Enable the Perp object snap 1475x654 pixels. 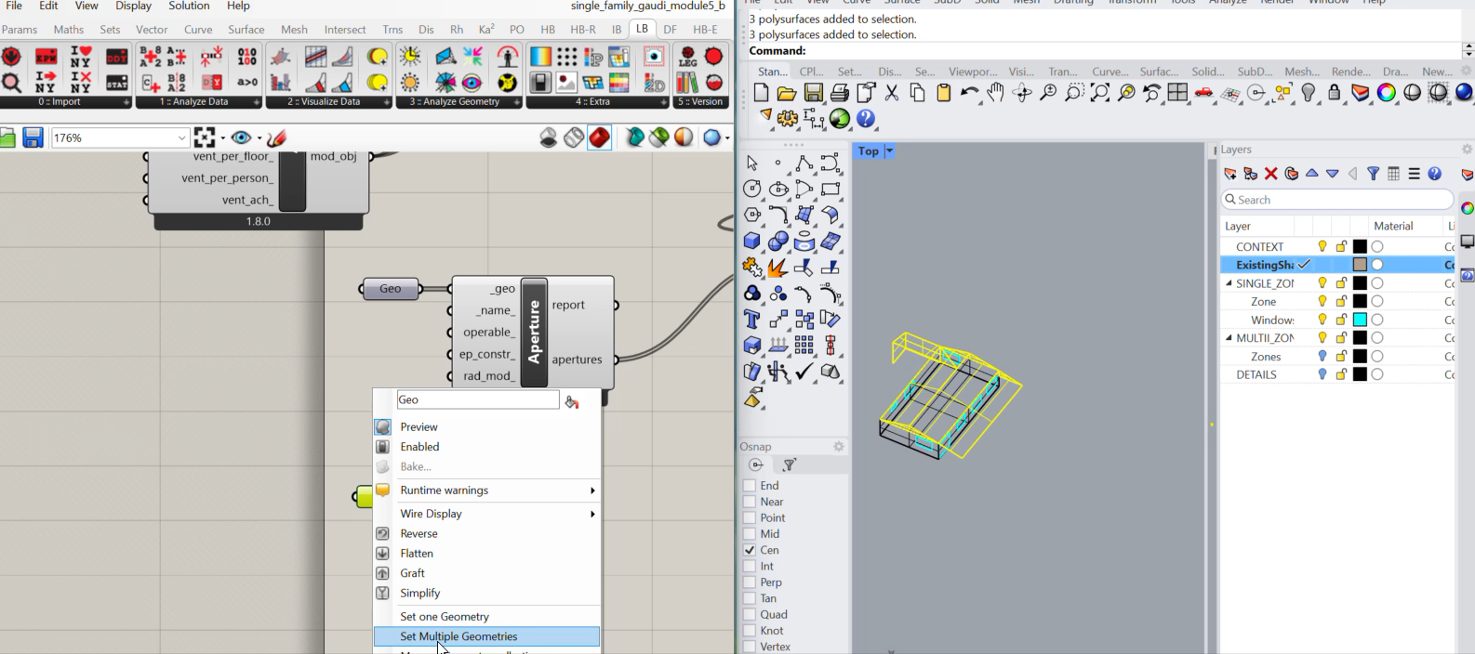750,582
